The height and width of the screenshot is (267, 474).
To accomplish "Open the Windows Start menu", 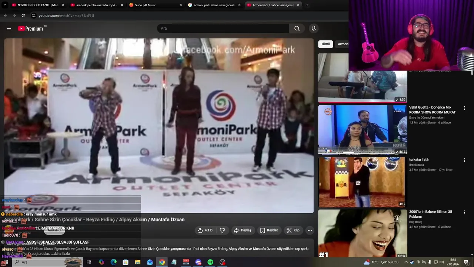I will (4, 262).
